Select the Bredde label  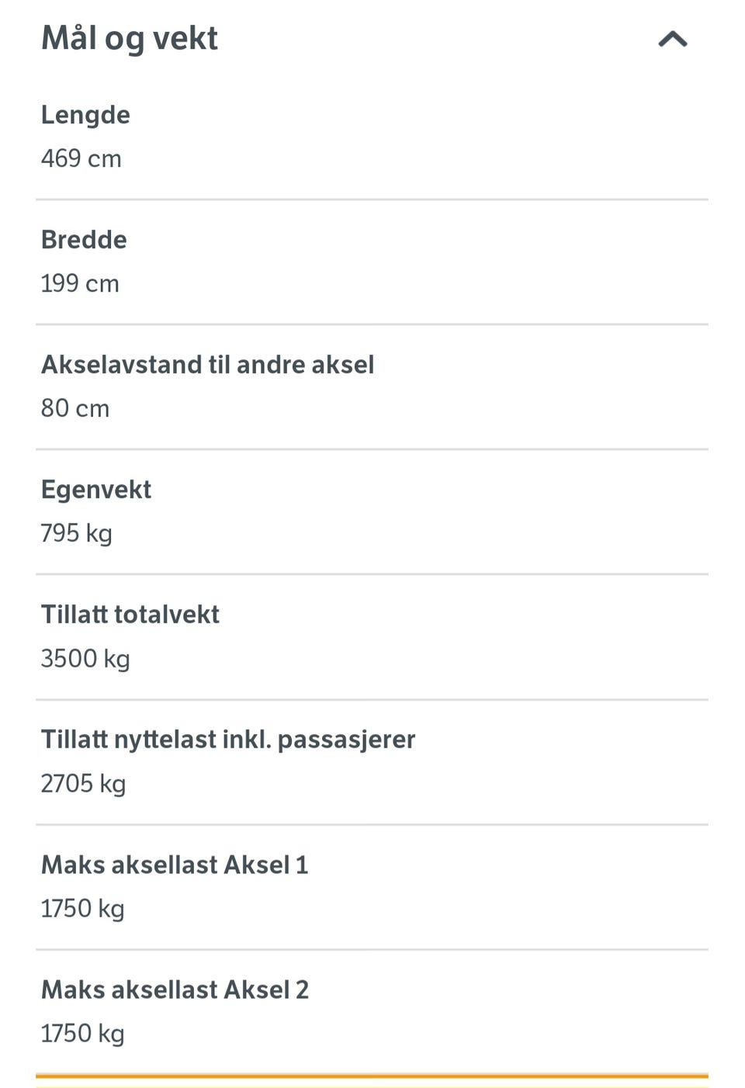tap(84, 240)
